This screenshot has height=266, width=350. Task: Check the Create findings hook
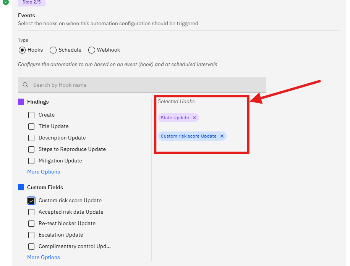(31, 115)
